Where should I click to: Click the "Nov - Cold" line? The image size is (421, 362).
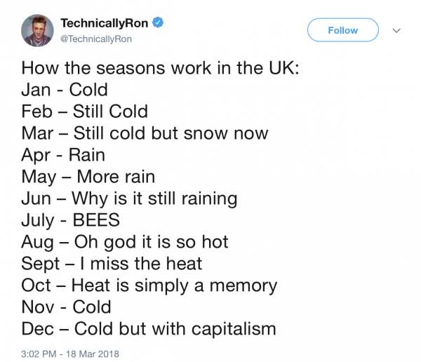click(66, 307)
